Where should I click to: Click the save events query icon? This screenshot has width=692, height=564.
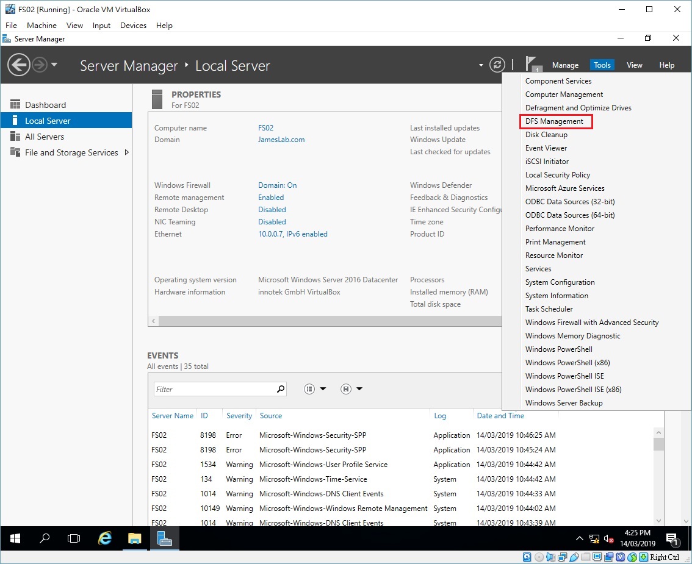pos(345,388)
